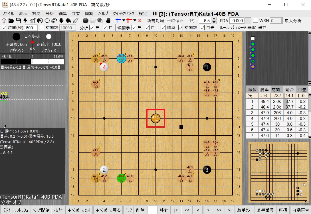Click the komi 6.5 input field

tap(205, 21)
